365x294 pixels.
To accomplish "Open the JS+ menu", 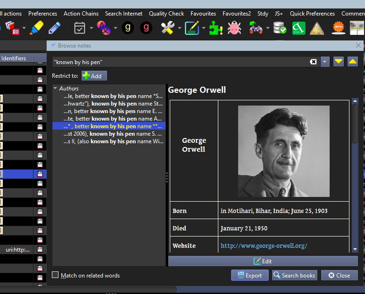I will pos(279,14).
